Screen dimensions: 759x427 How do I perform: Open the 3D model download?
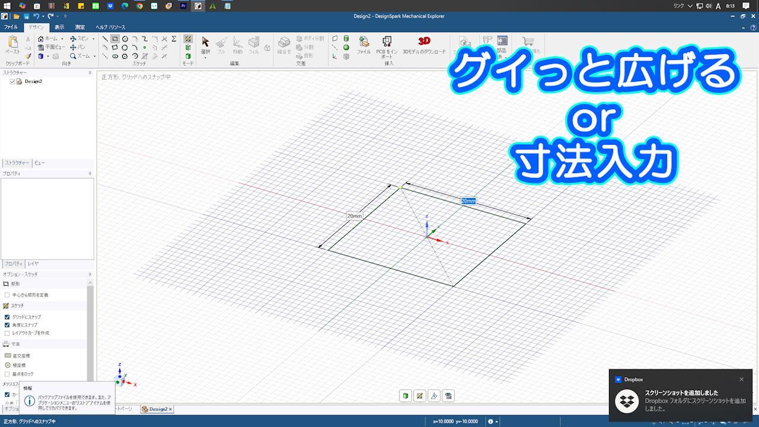(x=424, y=45)
